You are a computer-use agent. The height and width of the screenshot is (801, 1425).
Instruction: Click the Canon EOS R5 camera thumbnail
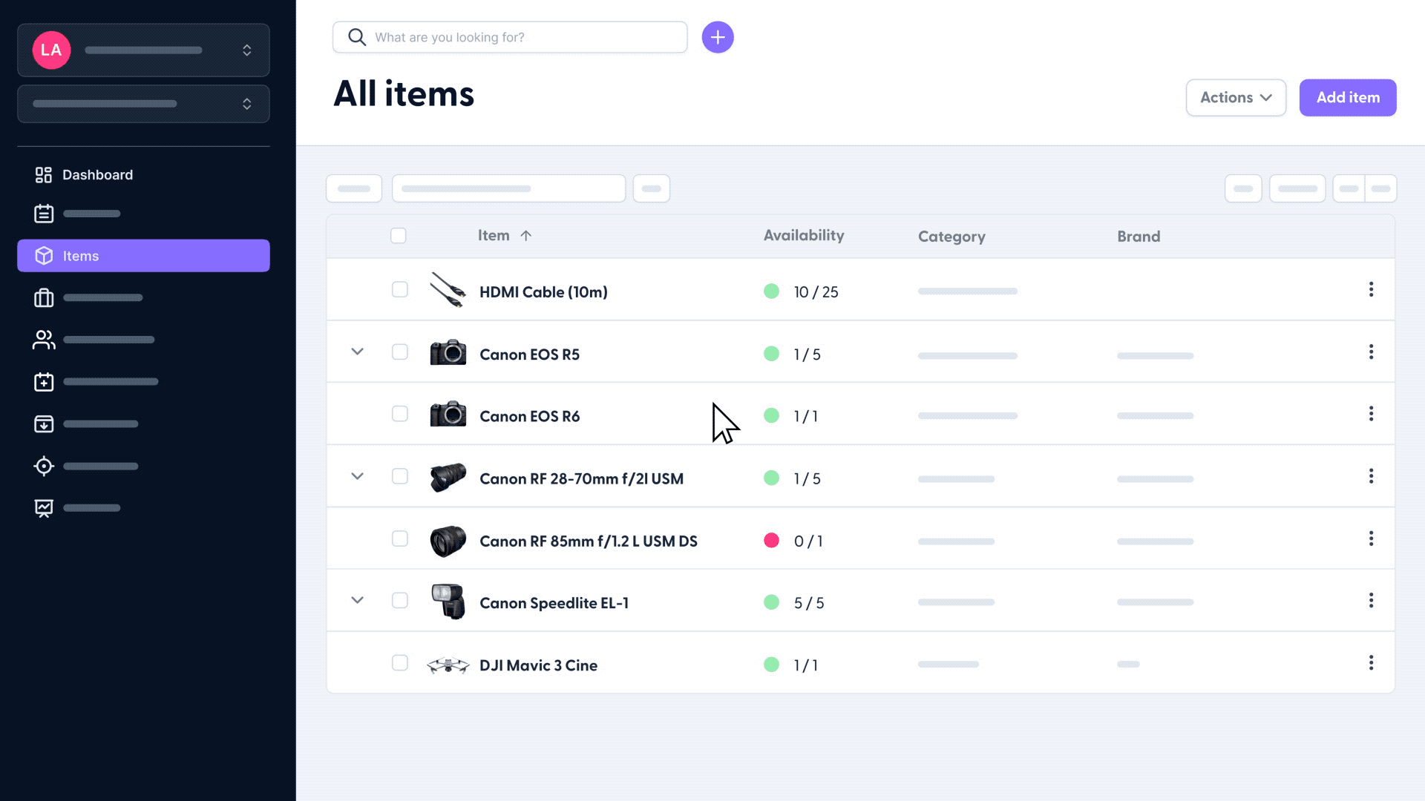pyautogui.click(x=448, y=352)
